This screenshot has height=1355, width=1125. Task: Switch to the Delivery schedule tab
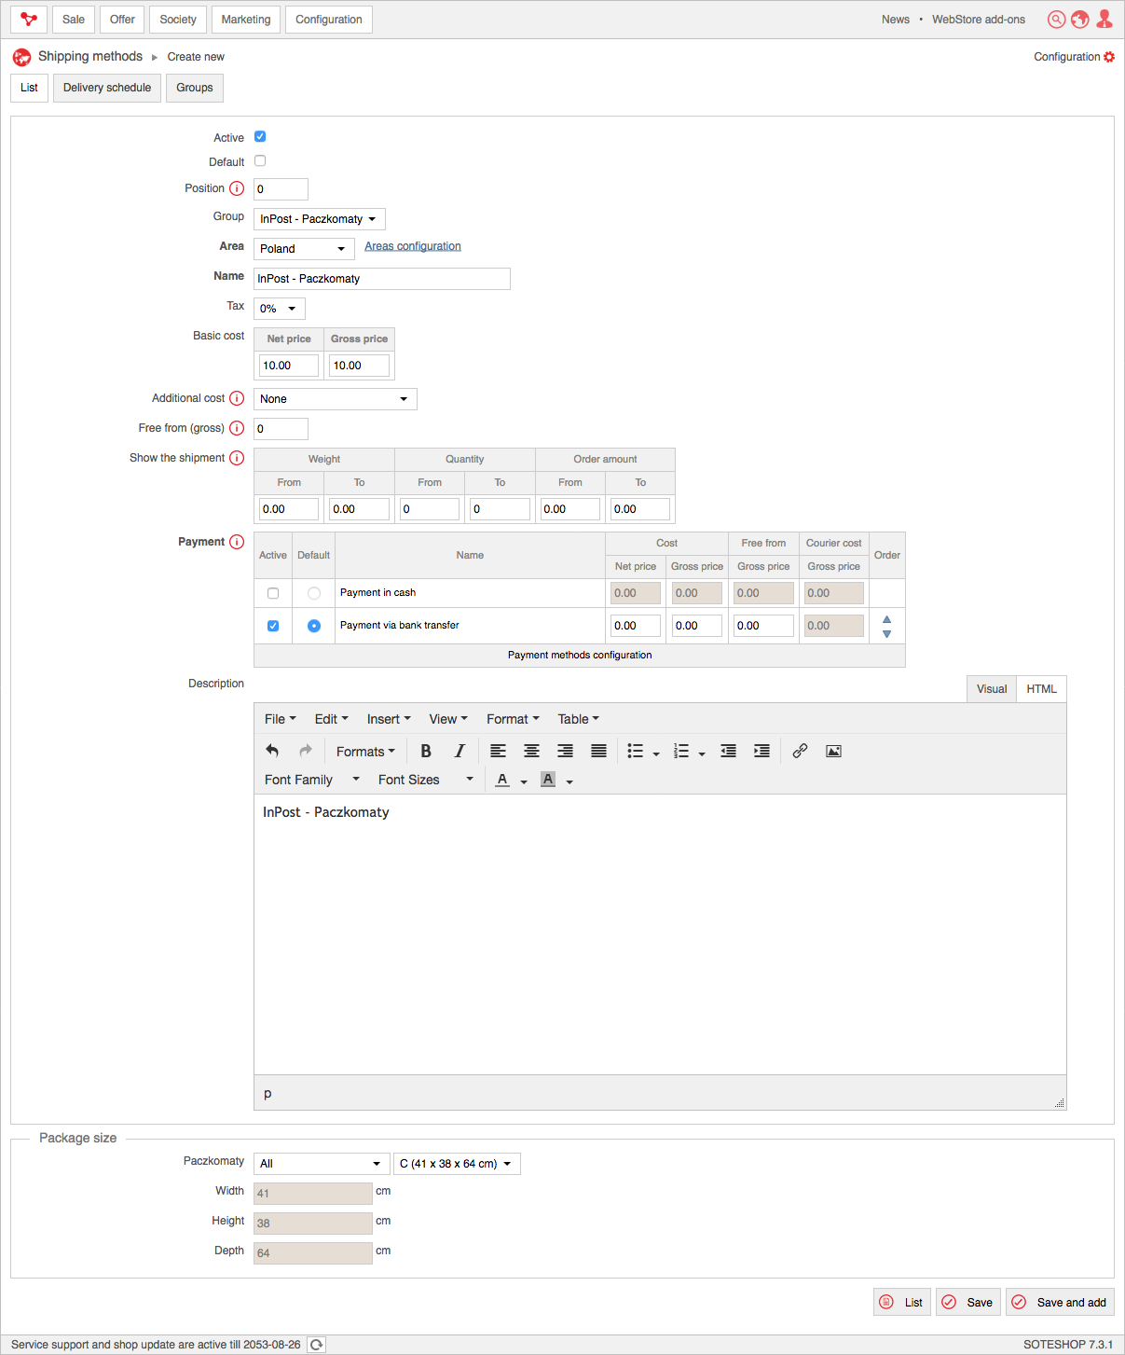click(x=107, y=88)
